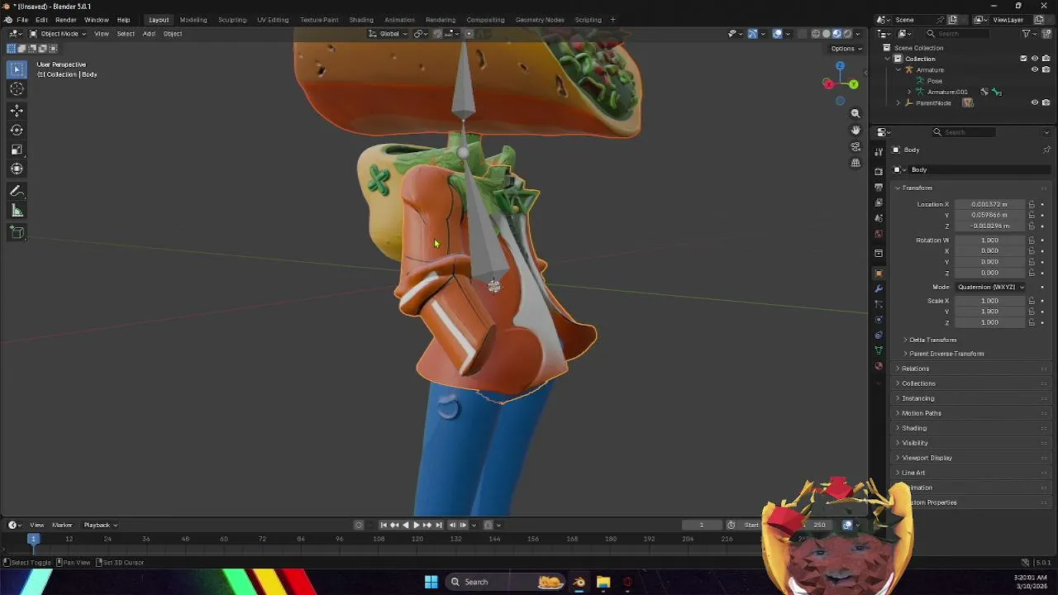Open the Object properties tab
Viewport: 1058px width, 595px height.
pyautogui.click(x=879, y=273)
